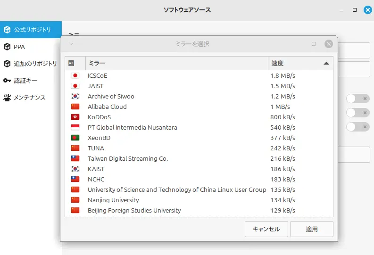374x255 pixels.
Task: Select University of Science and Technology of China mirror
Action: point(199,189)
